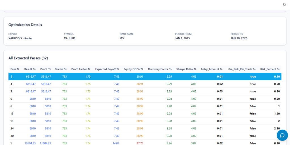The height and width of the screenshot is (145, 290).
Task: Sort table by Result column
Action: (30, 69)
